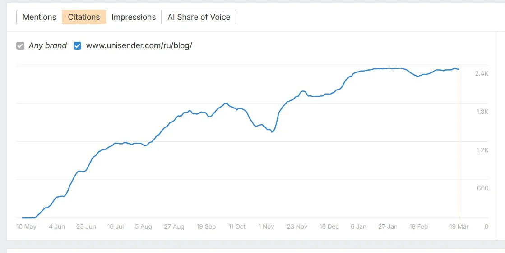Click the '600' y-axis value label
Screen dimensions: 505x253
coord(482,188)
